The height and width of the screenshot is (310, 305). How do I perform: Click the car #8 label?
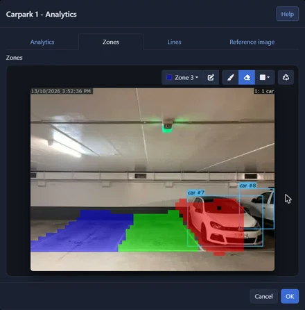pyautogui.click(x=247, y=186)
